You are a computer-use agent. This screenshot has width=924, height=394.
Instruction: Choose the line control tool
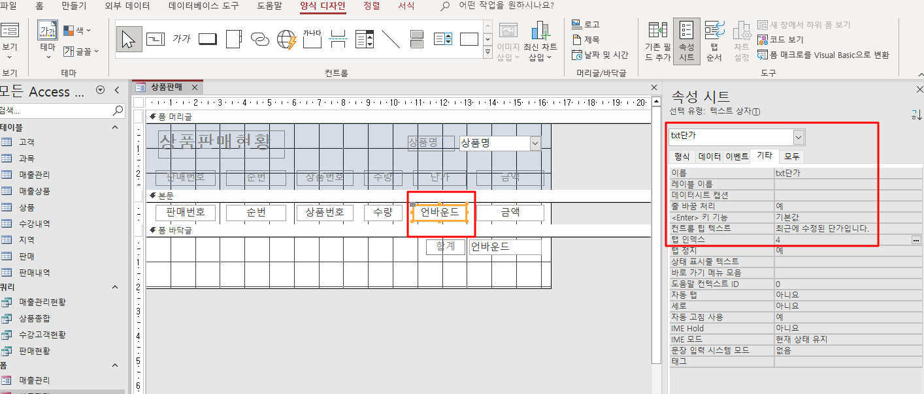391,39
